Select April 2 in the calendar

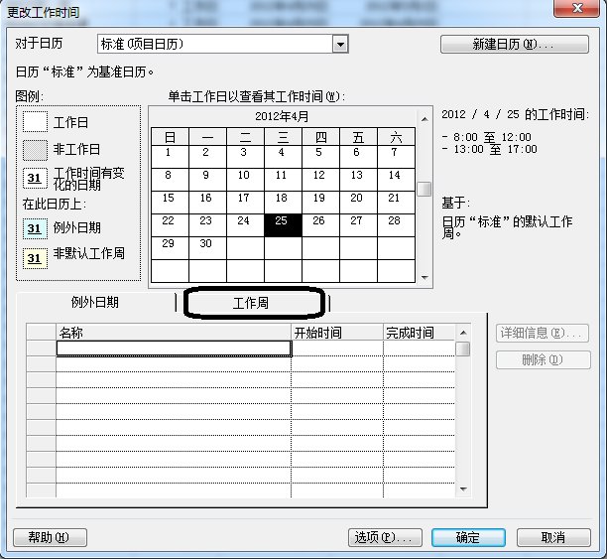(x=207, y=157)
